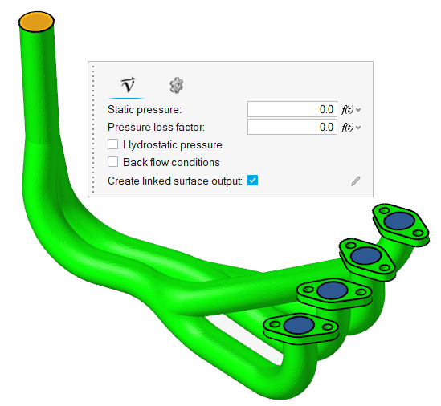This screenshot has width=441, height=406.
Task: Enable the Back flow conditions checkbox
Action: click(x=112, y=162)
